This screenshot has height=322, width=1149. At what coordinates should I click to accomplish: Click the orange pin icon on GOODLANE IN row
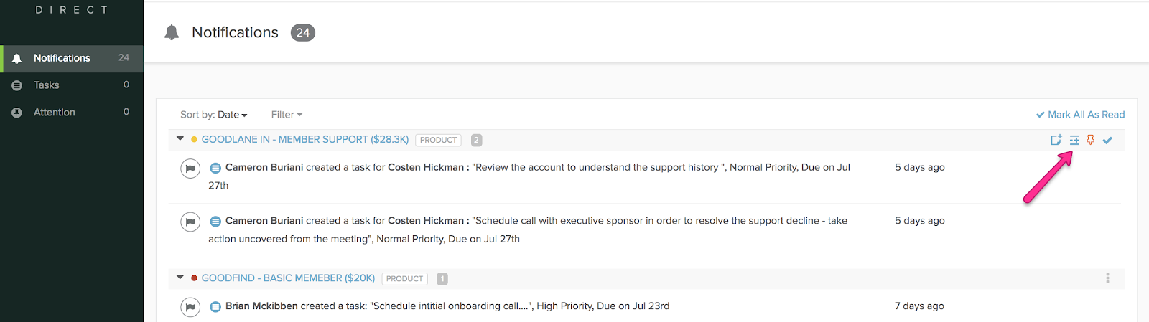click(1091, 140)
